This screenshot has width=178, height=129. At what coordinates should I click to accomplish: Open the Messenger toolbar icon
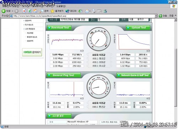pos(105,11)
